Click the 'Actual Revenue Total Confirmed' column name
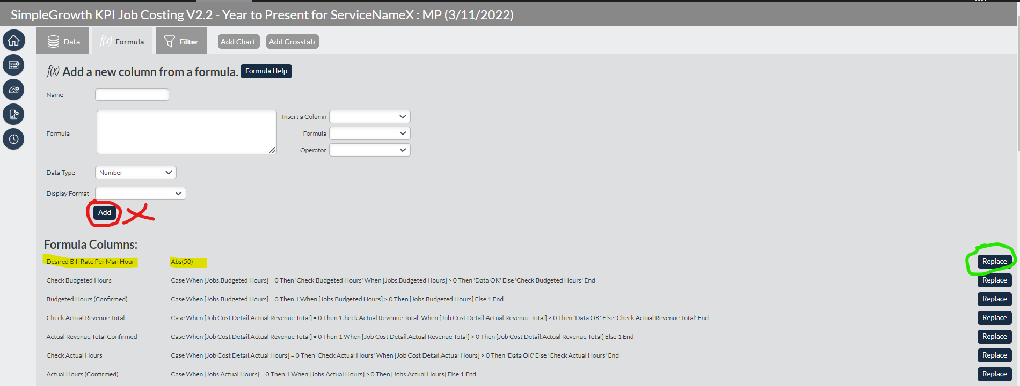Screen dimensions: 1020x386 (92, 337)
